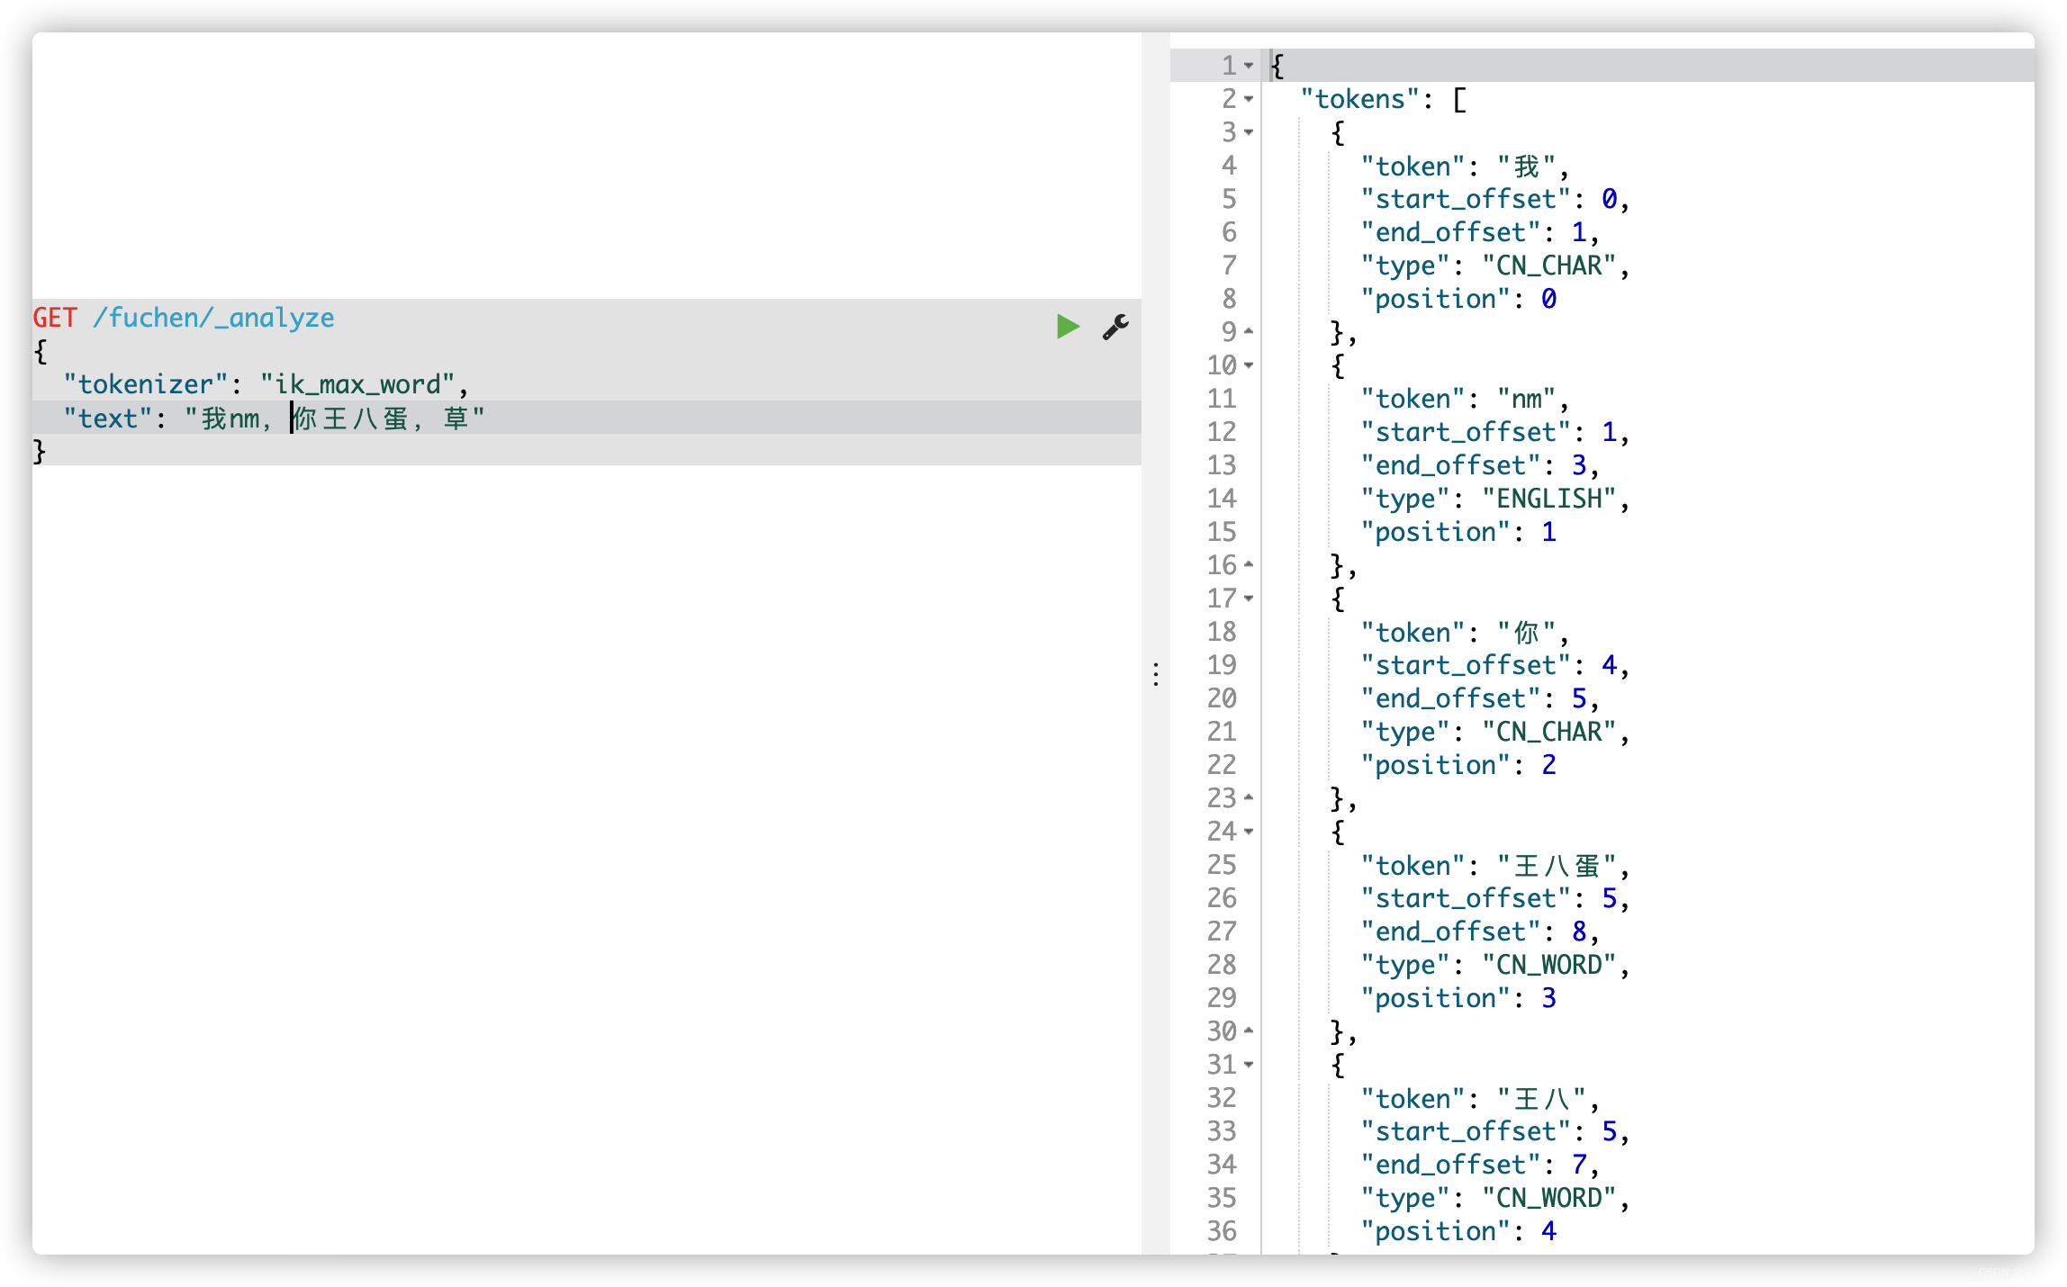Viewport: 2067px width, 1287px height.
Task: Run the request with the green play icon
Action: coord(1068,326)
